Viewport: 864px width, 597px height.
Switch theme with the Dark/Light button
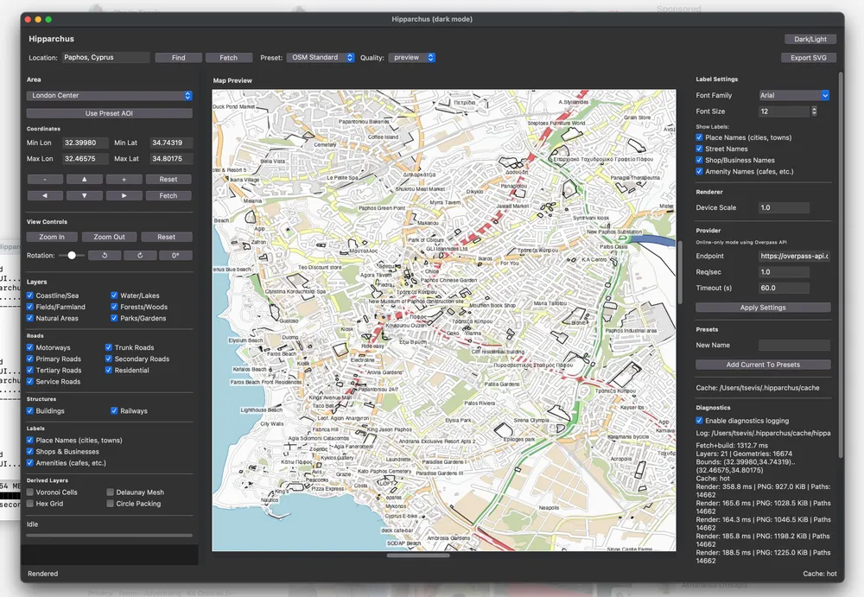(810, 40)
